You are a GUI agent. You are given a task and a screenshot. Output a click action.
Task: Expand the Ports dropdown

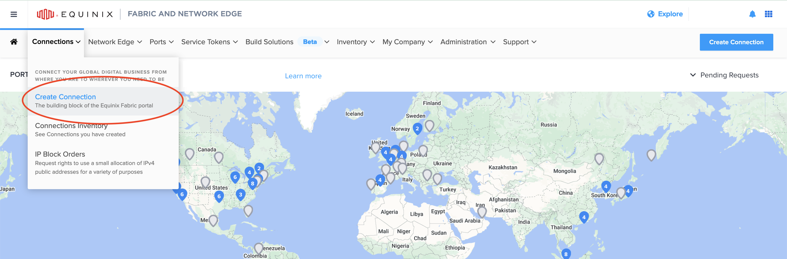click(x=161, y=42)
